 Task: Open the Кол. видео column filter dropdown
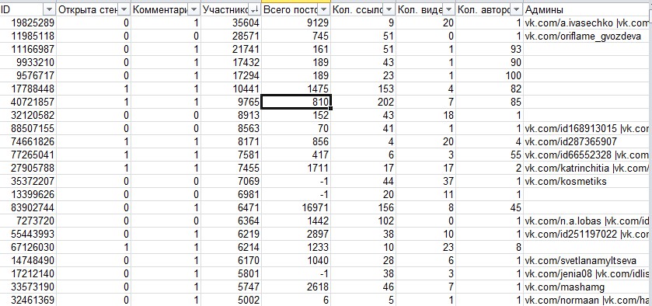448,9
